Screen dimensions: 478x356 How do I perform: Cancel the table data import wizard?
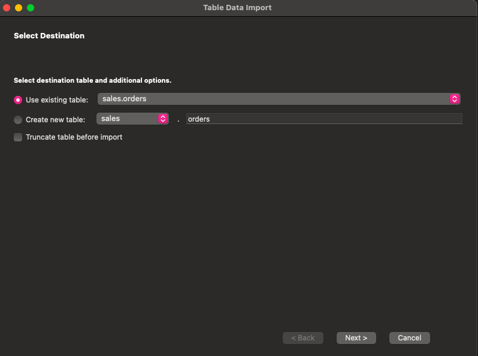click(409, 338)
